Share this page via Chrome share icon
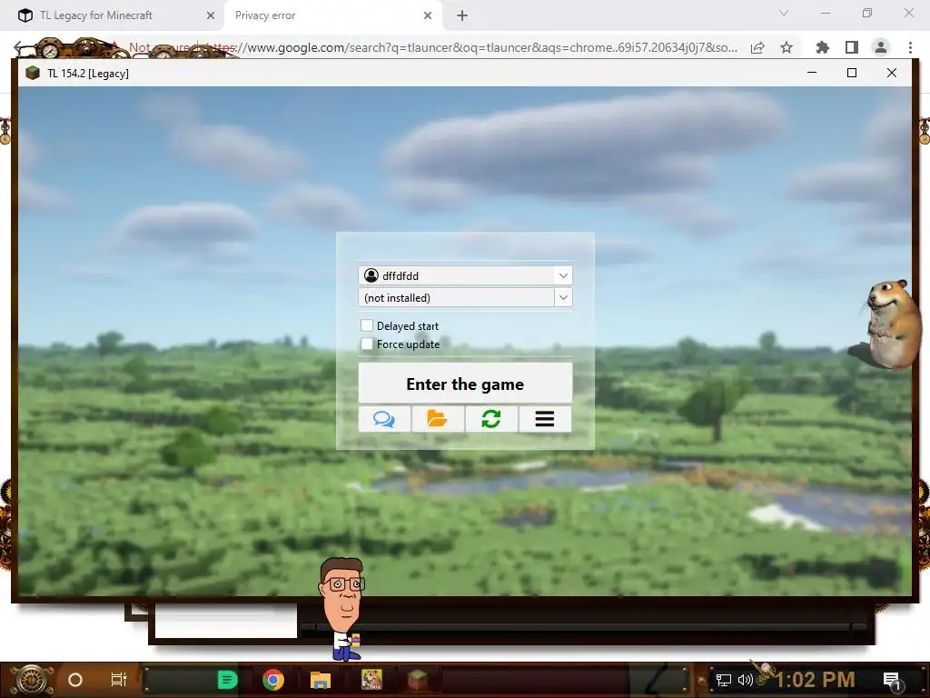This screenshot has height=698, width=930. (x=757, y=47)
